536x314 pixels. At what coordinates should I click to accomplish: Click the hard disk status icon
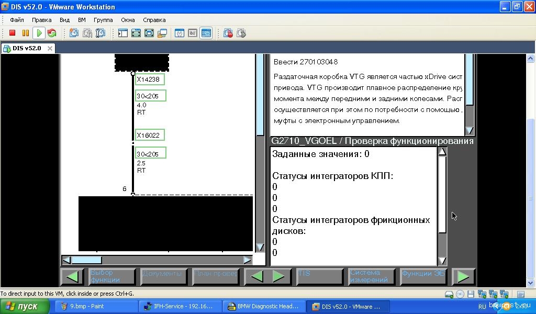pyautogui.click(x=449, y=294)
